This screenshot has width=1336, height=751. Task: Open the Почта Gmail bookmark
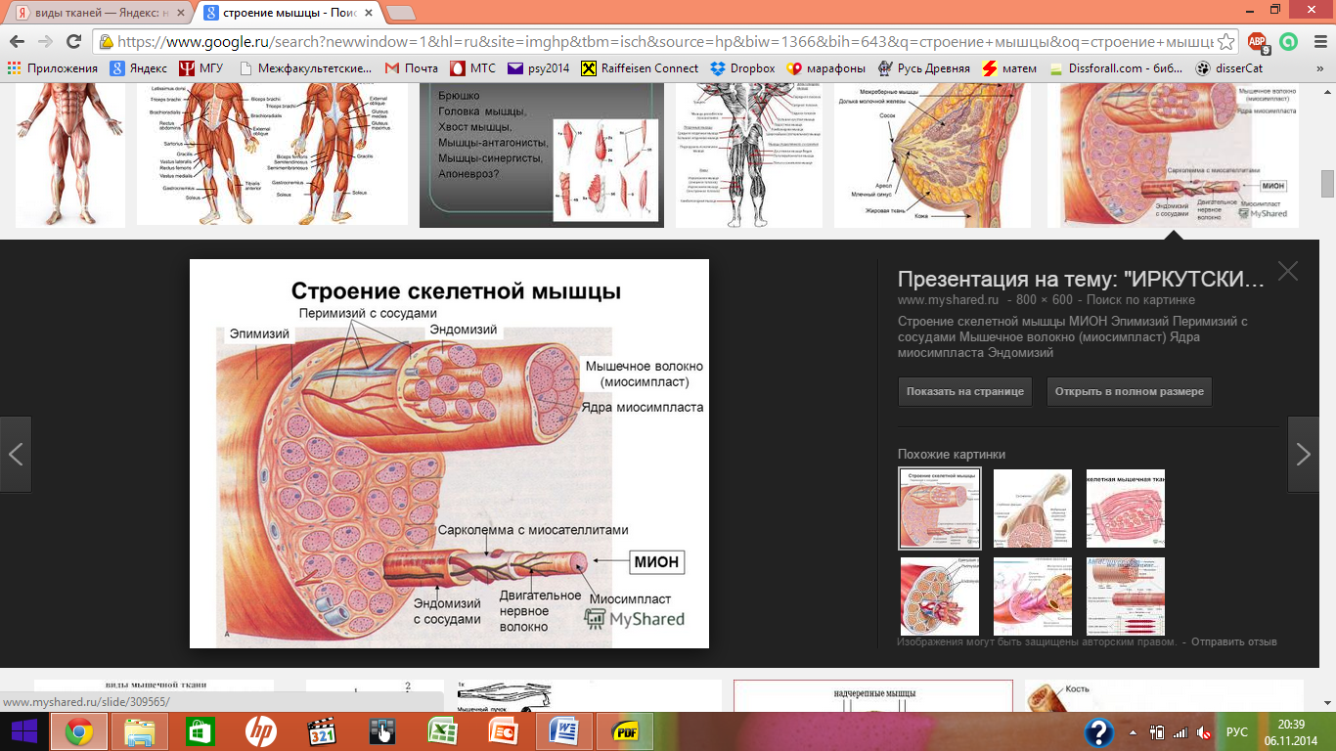click(x=411, y=68)
